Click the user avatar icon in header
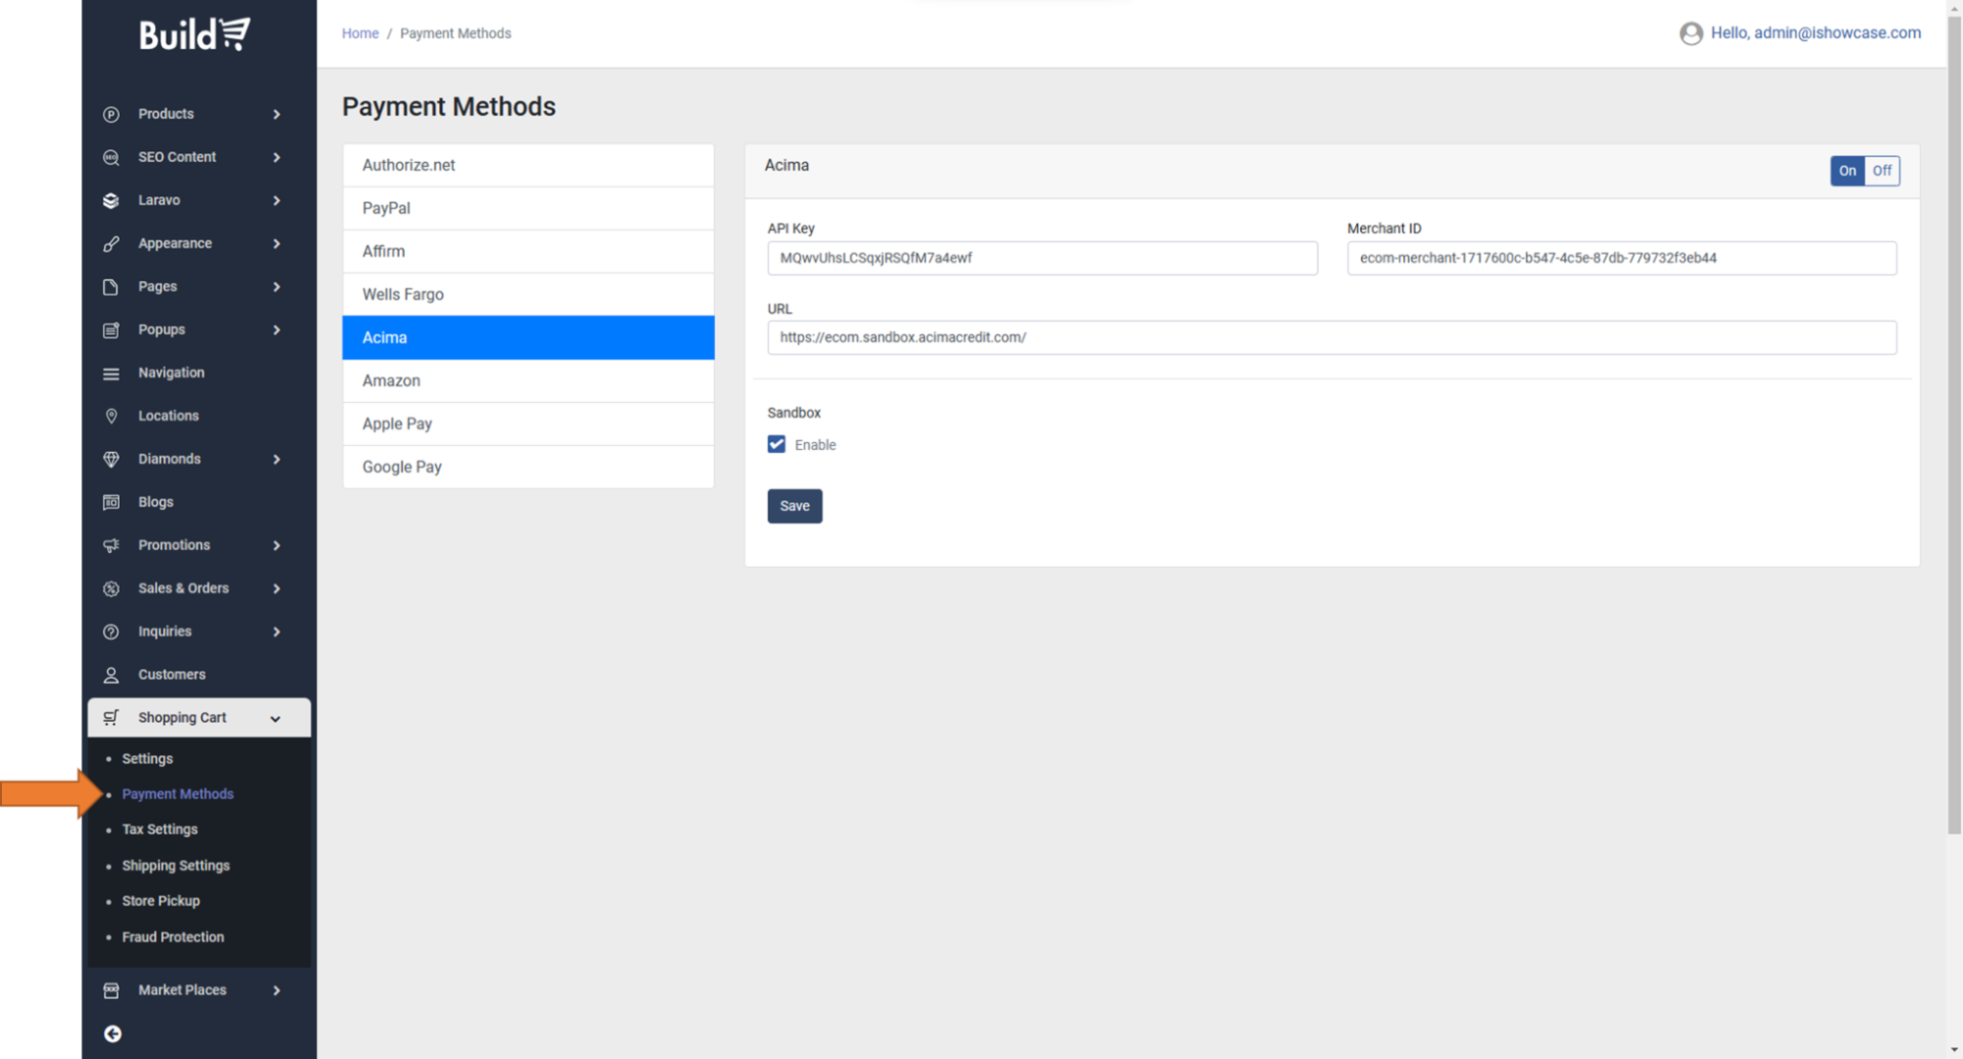 tap(1690, 33)
